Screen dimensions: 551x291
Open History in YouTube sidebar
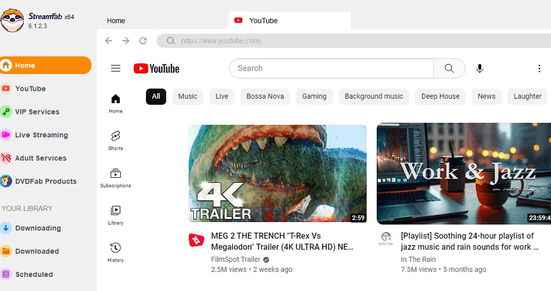point(116,252)
